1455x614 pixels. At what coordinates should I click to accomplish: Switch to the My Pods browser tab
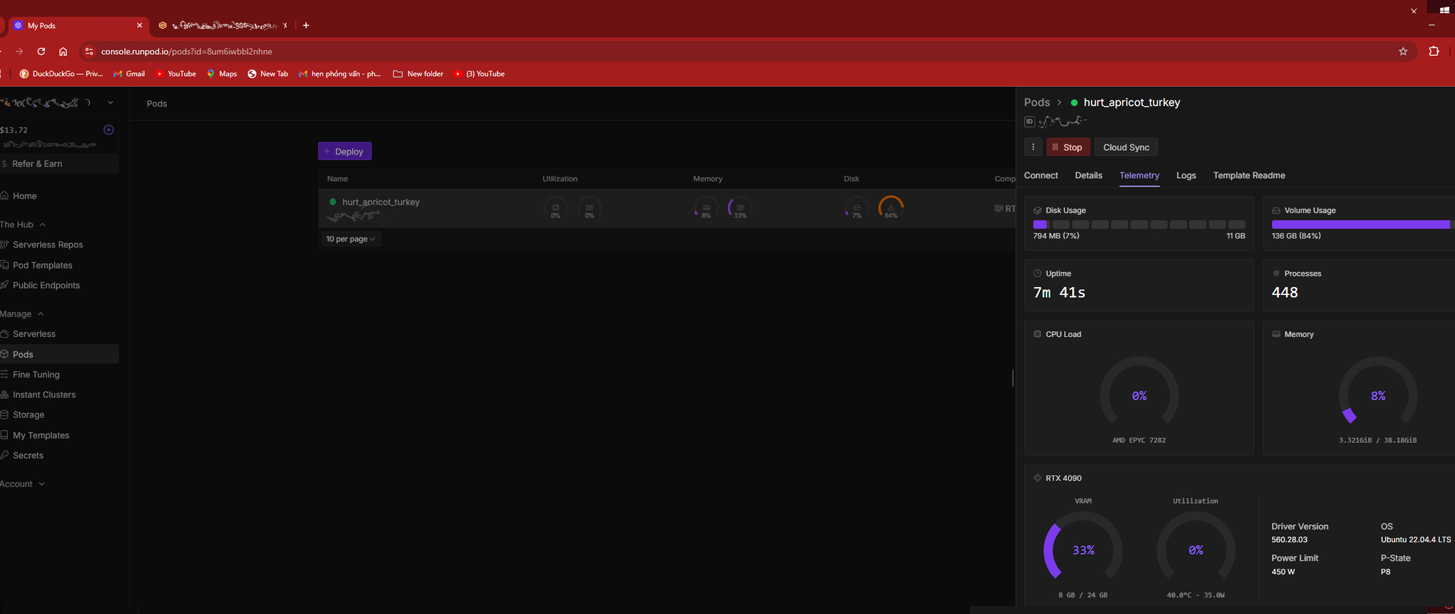pyautogui.click(x=79, y=26)
